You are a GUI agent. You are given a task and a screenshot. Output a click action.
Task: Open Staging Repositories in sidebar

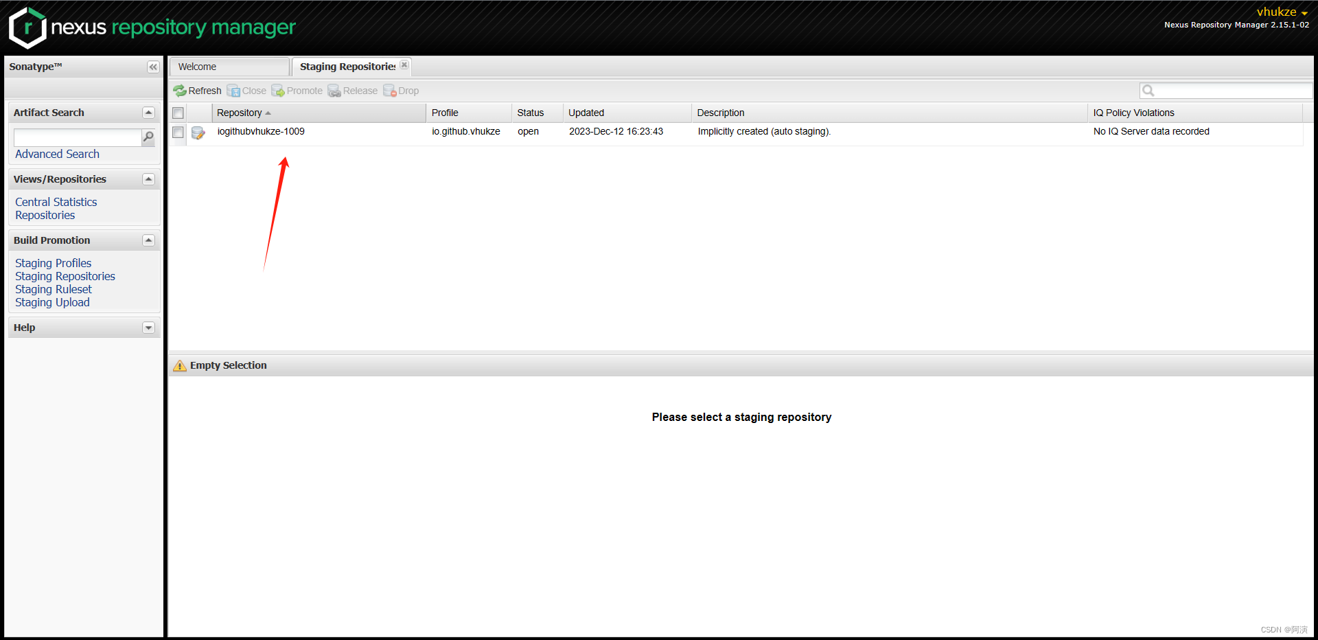click(65, 276)
